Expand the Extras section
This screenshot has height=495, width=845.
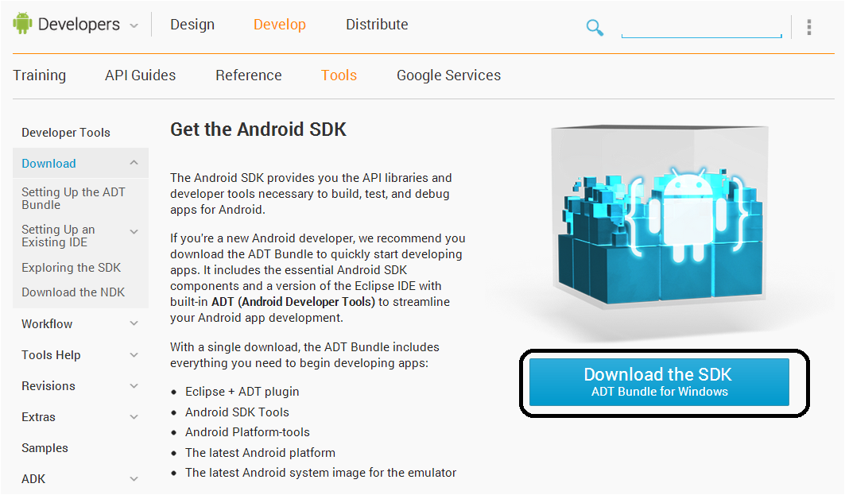click(134, 416)
